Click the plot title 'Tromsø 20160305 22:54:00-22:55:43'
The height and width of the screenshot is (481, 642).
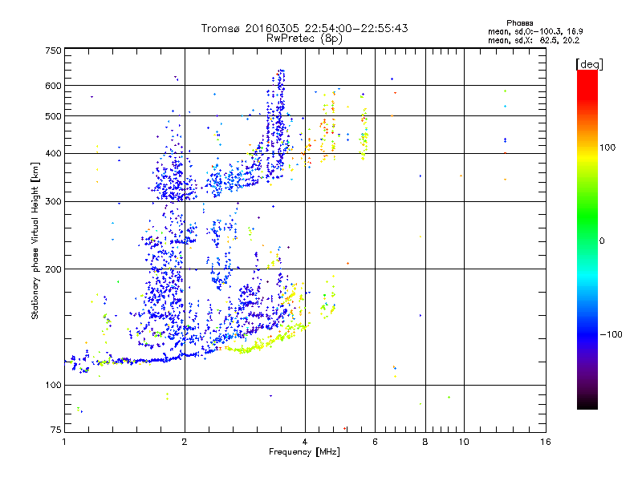[x=304, y=28]
